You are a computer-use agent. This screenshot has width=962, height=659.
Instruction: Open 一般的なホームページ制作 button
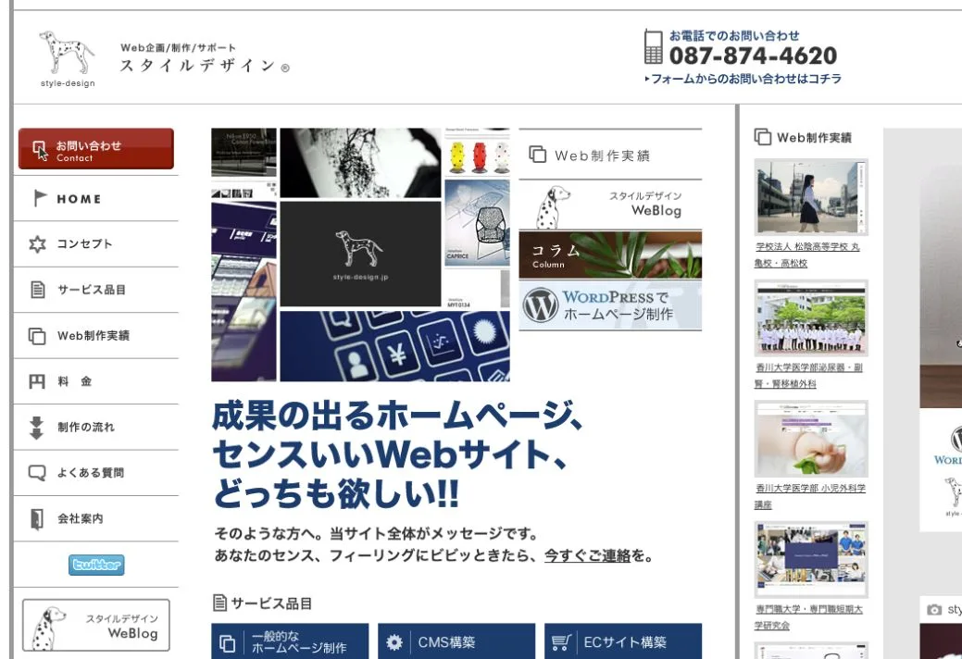290,641
